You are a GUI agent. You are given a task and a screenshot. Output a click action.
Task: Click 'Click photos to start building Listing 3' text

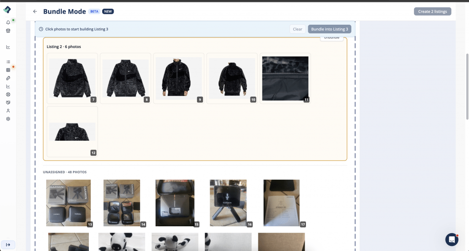(x=76, y=29)
